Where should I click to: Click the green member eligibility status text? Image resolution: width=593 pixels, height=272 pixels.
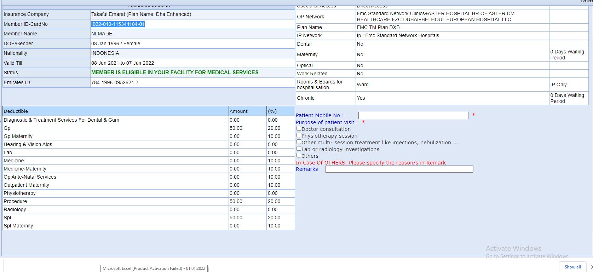point(175,73)
